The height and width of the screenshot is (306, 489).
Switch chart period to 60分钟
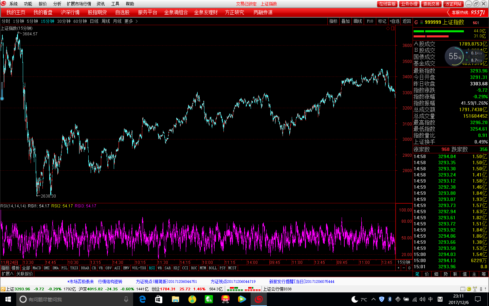(80, 21)
